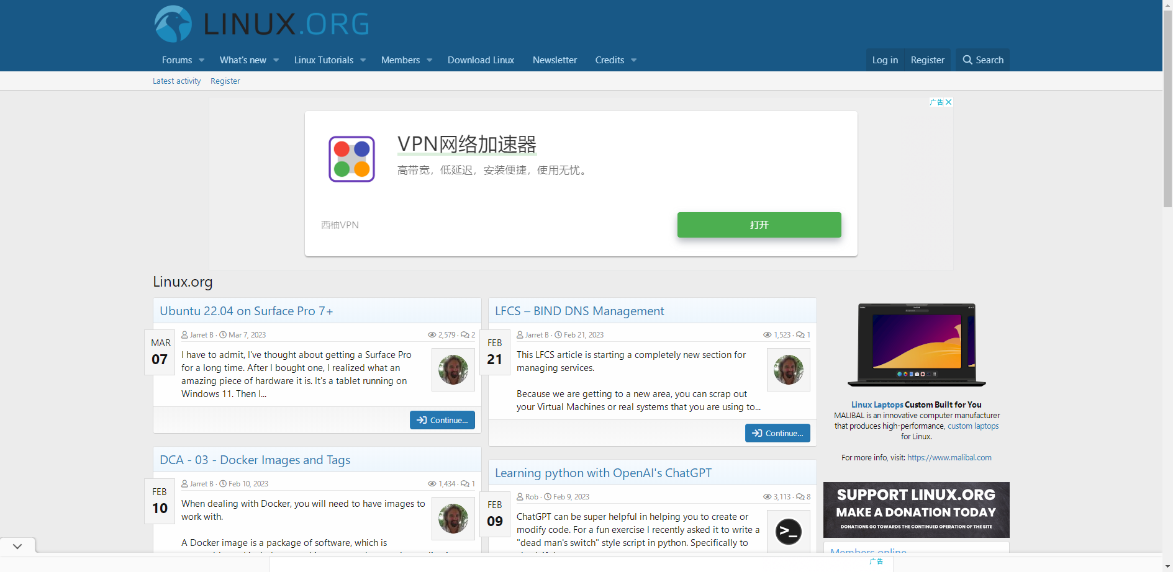Select Newsletter in navigation bar

point(555,60)
